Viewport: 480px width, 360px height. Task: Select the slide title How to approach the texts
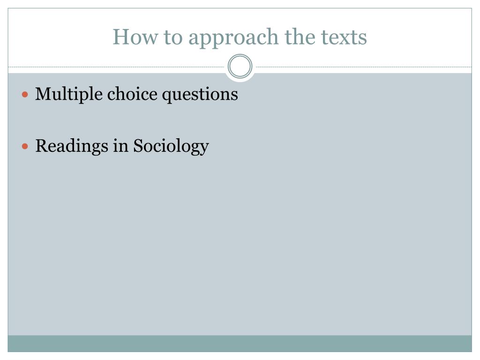(240, 37)
